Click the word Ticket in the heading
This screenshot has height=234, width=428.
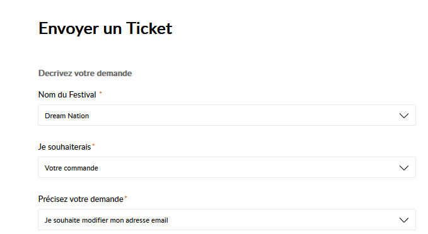point(149,28)
